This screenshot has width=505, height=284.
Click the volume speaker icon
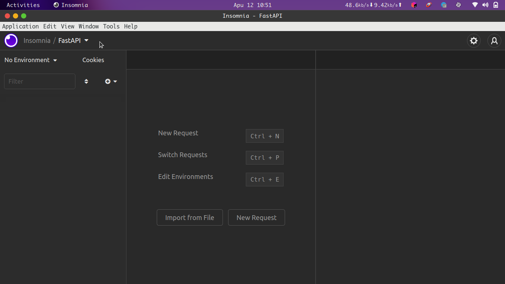pyautogui.click(x=485, y=5)
